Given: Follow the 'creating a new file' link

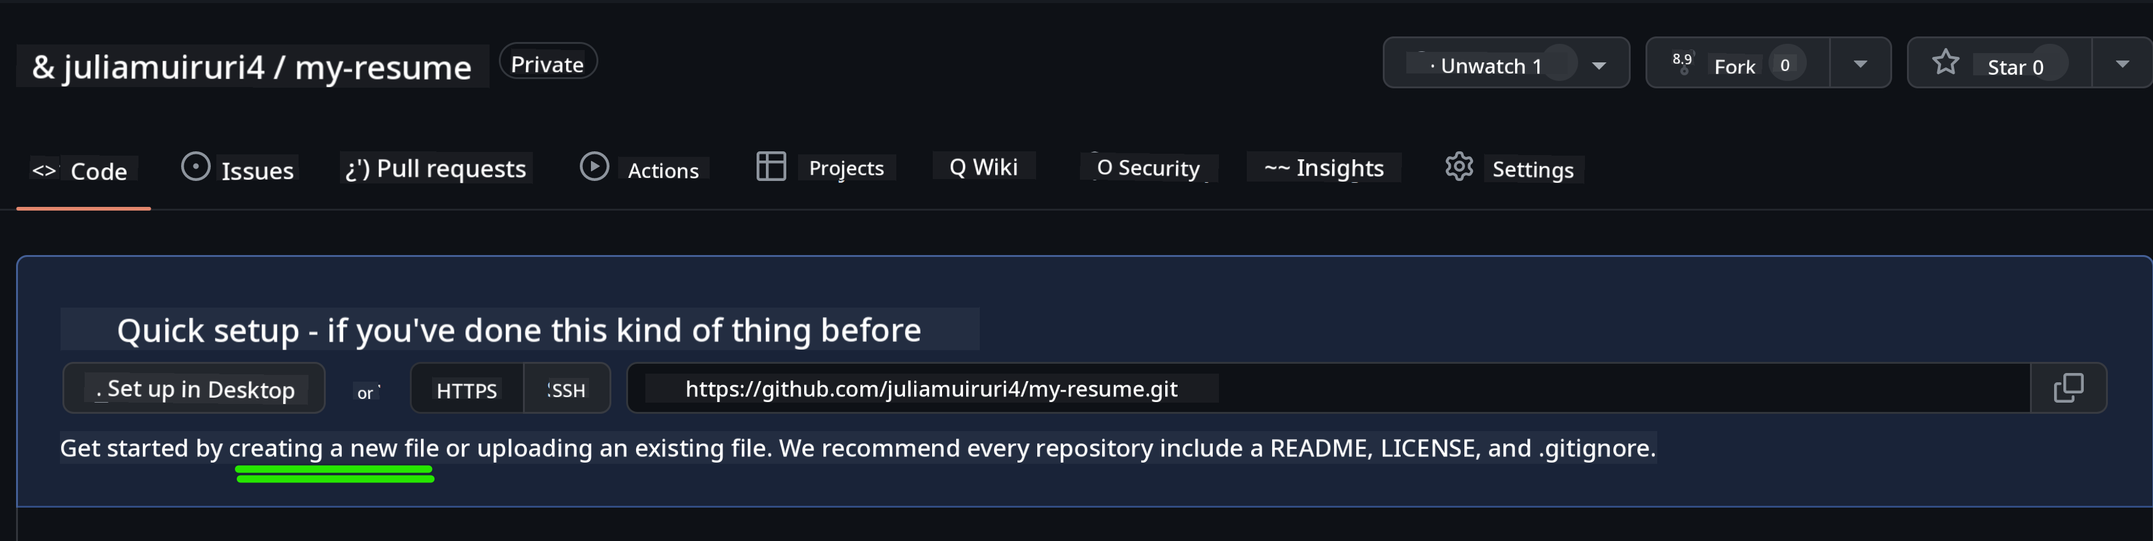Looking at the screenshot, I should (x=333, y=448).
